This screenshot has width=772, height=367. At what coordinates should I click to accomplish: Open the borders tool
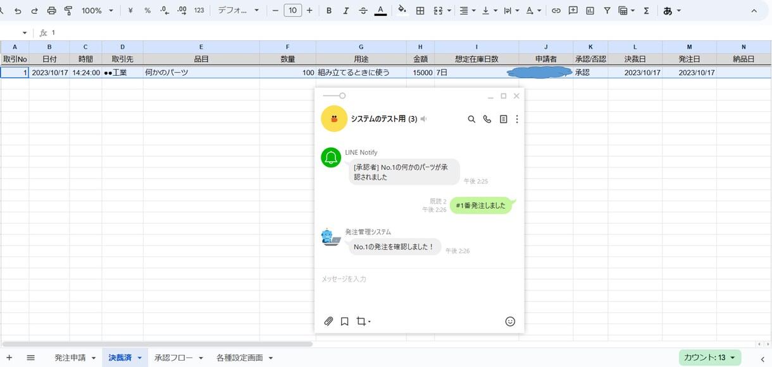pyautogui.click(x=420, y=11)
